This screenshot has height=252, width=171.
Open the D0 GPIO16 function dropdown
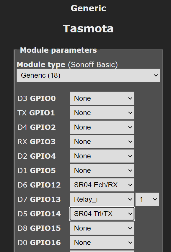102,243
